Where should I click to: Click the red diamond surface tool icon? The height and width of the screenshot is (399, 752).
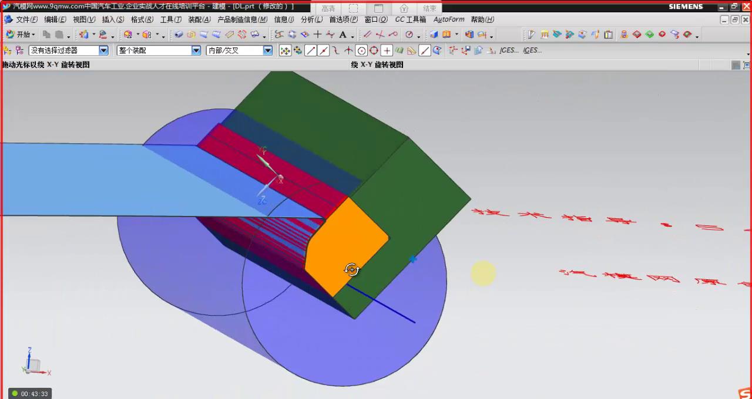tap(637, 35)
